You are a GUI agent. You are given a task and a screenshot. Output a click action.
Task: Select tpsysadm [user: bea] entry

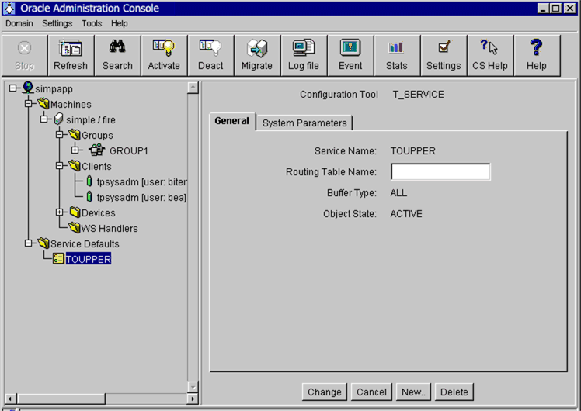pyautogui.click(x=141, y=197)
